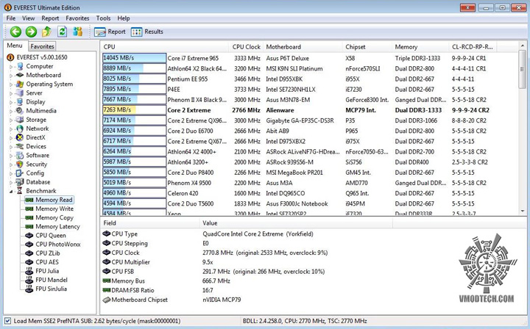530x329 pixels.
Task: Click the 14045 MB/s result bar
Action: [134, 58]
